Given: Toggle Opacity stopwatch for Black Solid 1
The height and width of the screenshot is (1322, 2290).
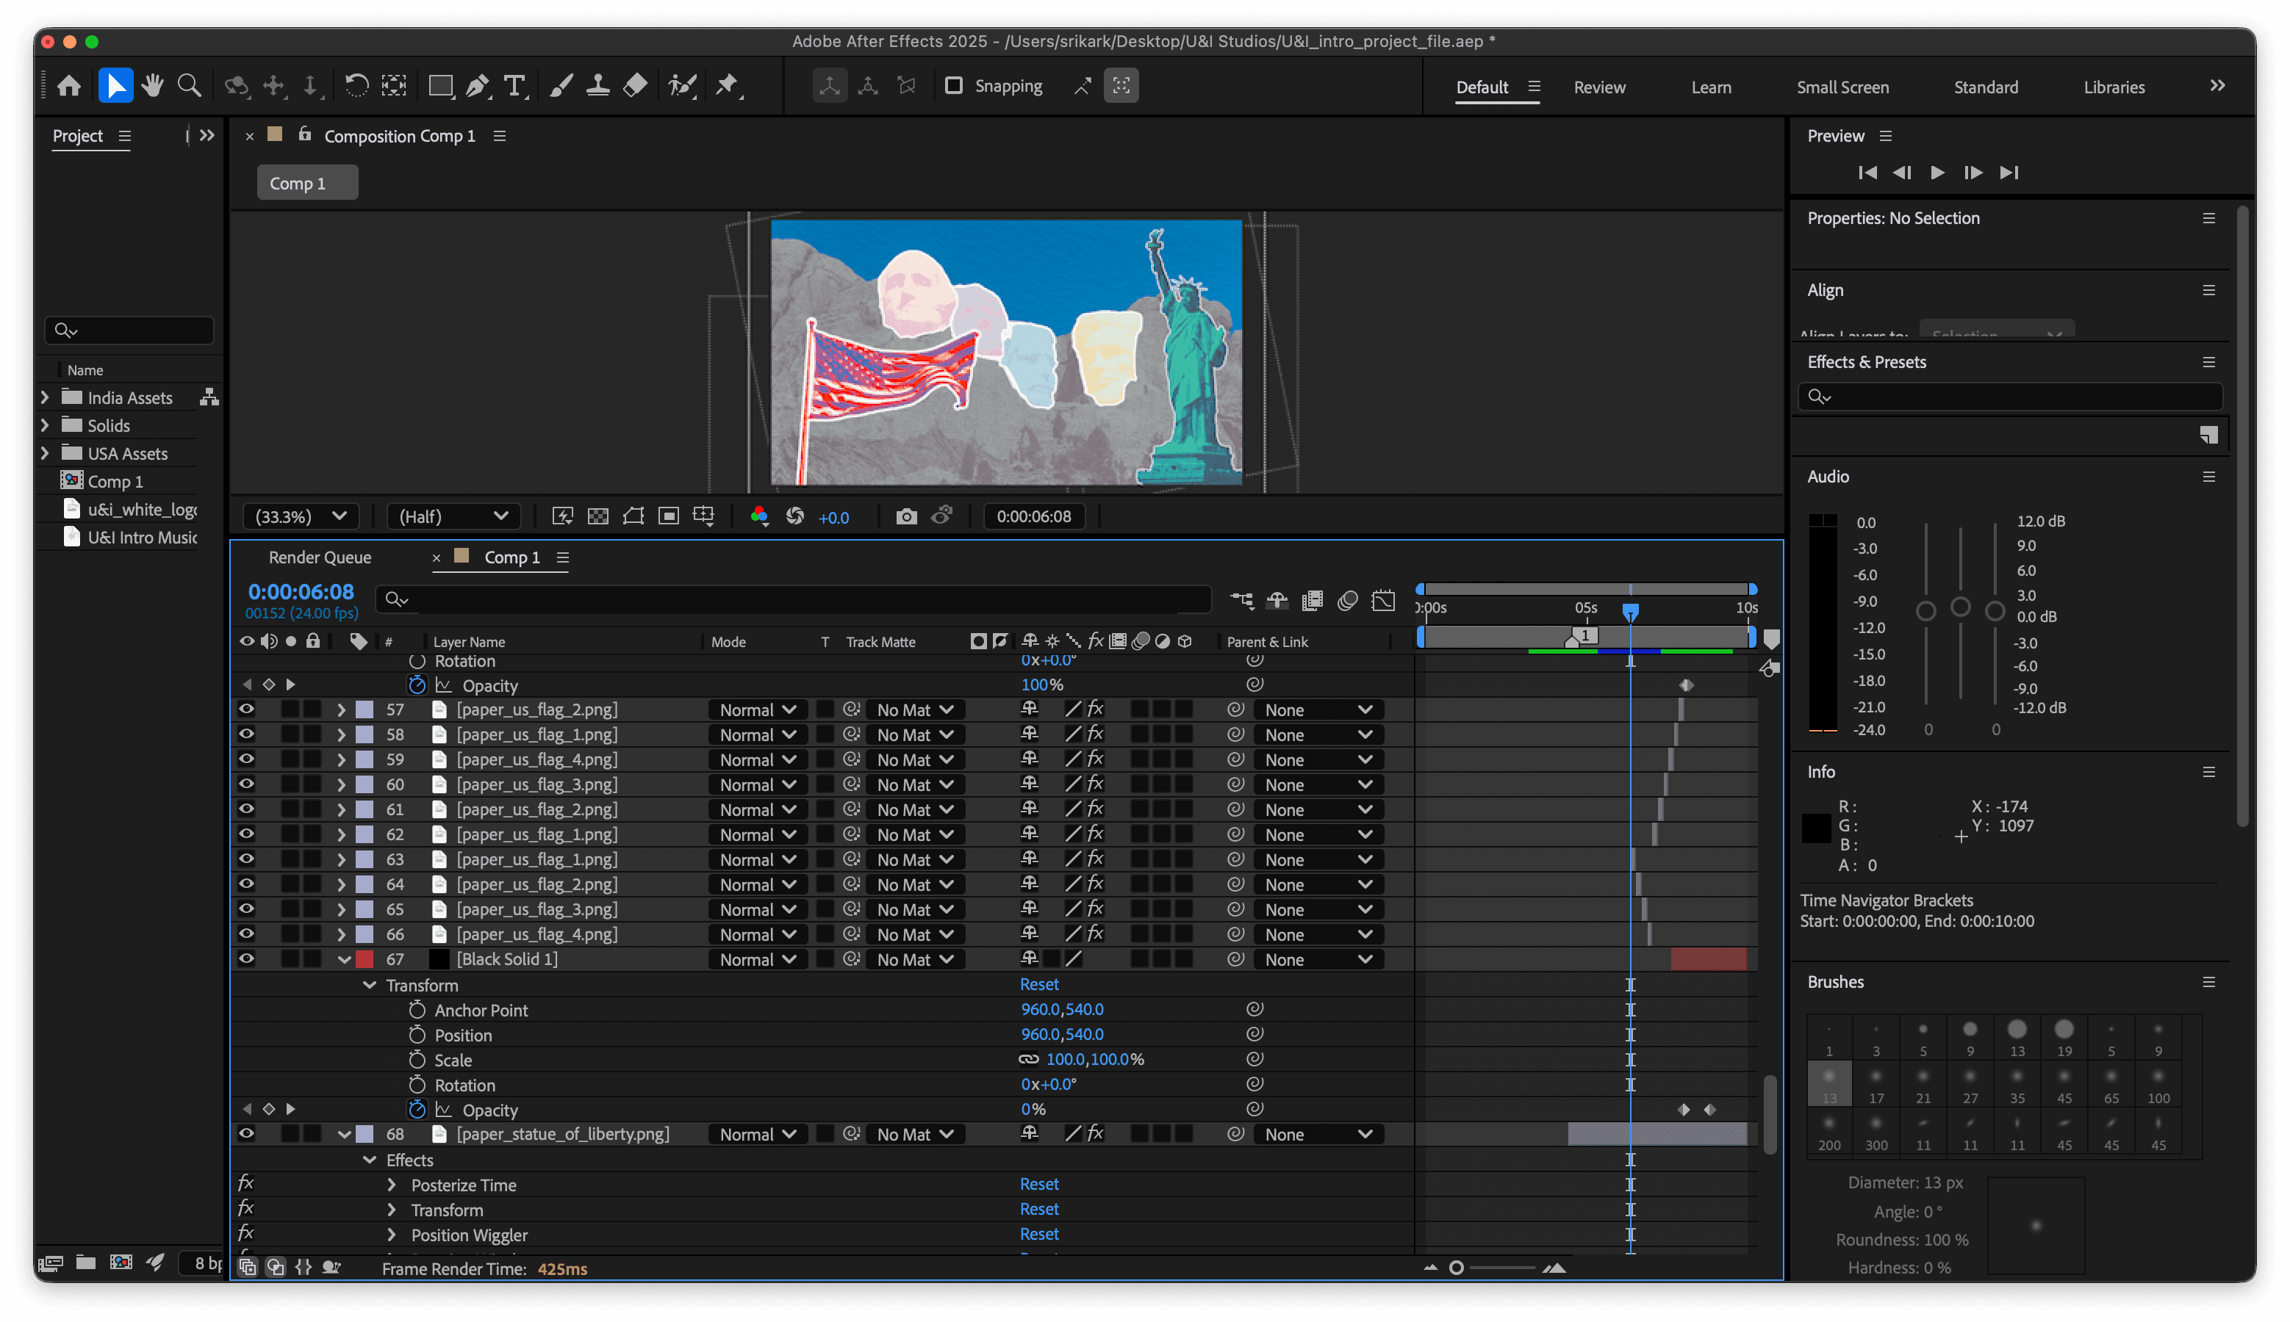Looking at the screenshot, I should click(x=417, y=1110).
